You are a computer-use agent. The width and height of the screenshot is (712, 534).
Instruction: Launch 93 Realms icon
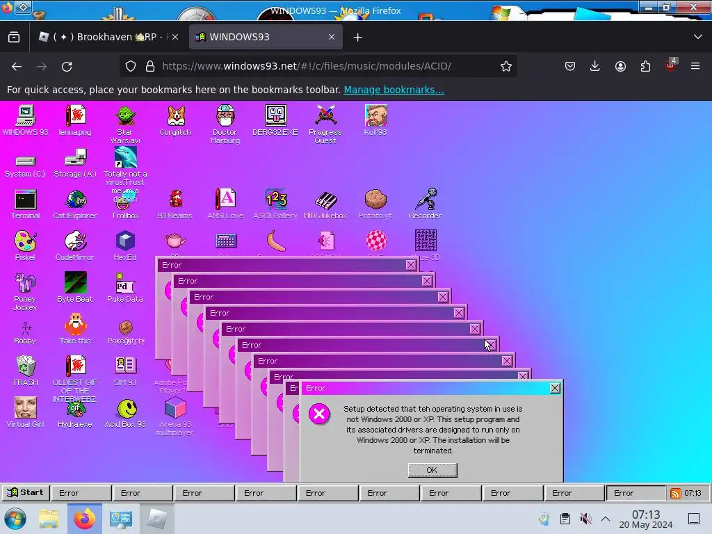pyautogui.click(x=175, y=204)
